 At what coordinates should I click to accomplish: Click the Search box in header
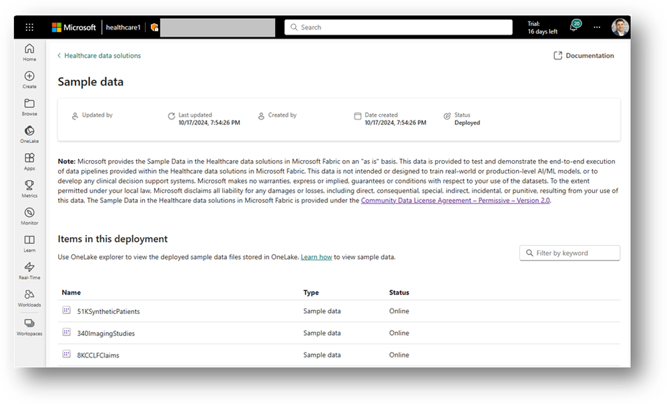pos(398,27)
